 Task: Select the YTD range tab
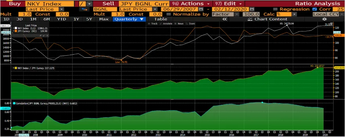pos(61,19)
